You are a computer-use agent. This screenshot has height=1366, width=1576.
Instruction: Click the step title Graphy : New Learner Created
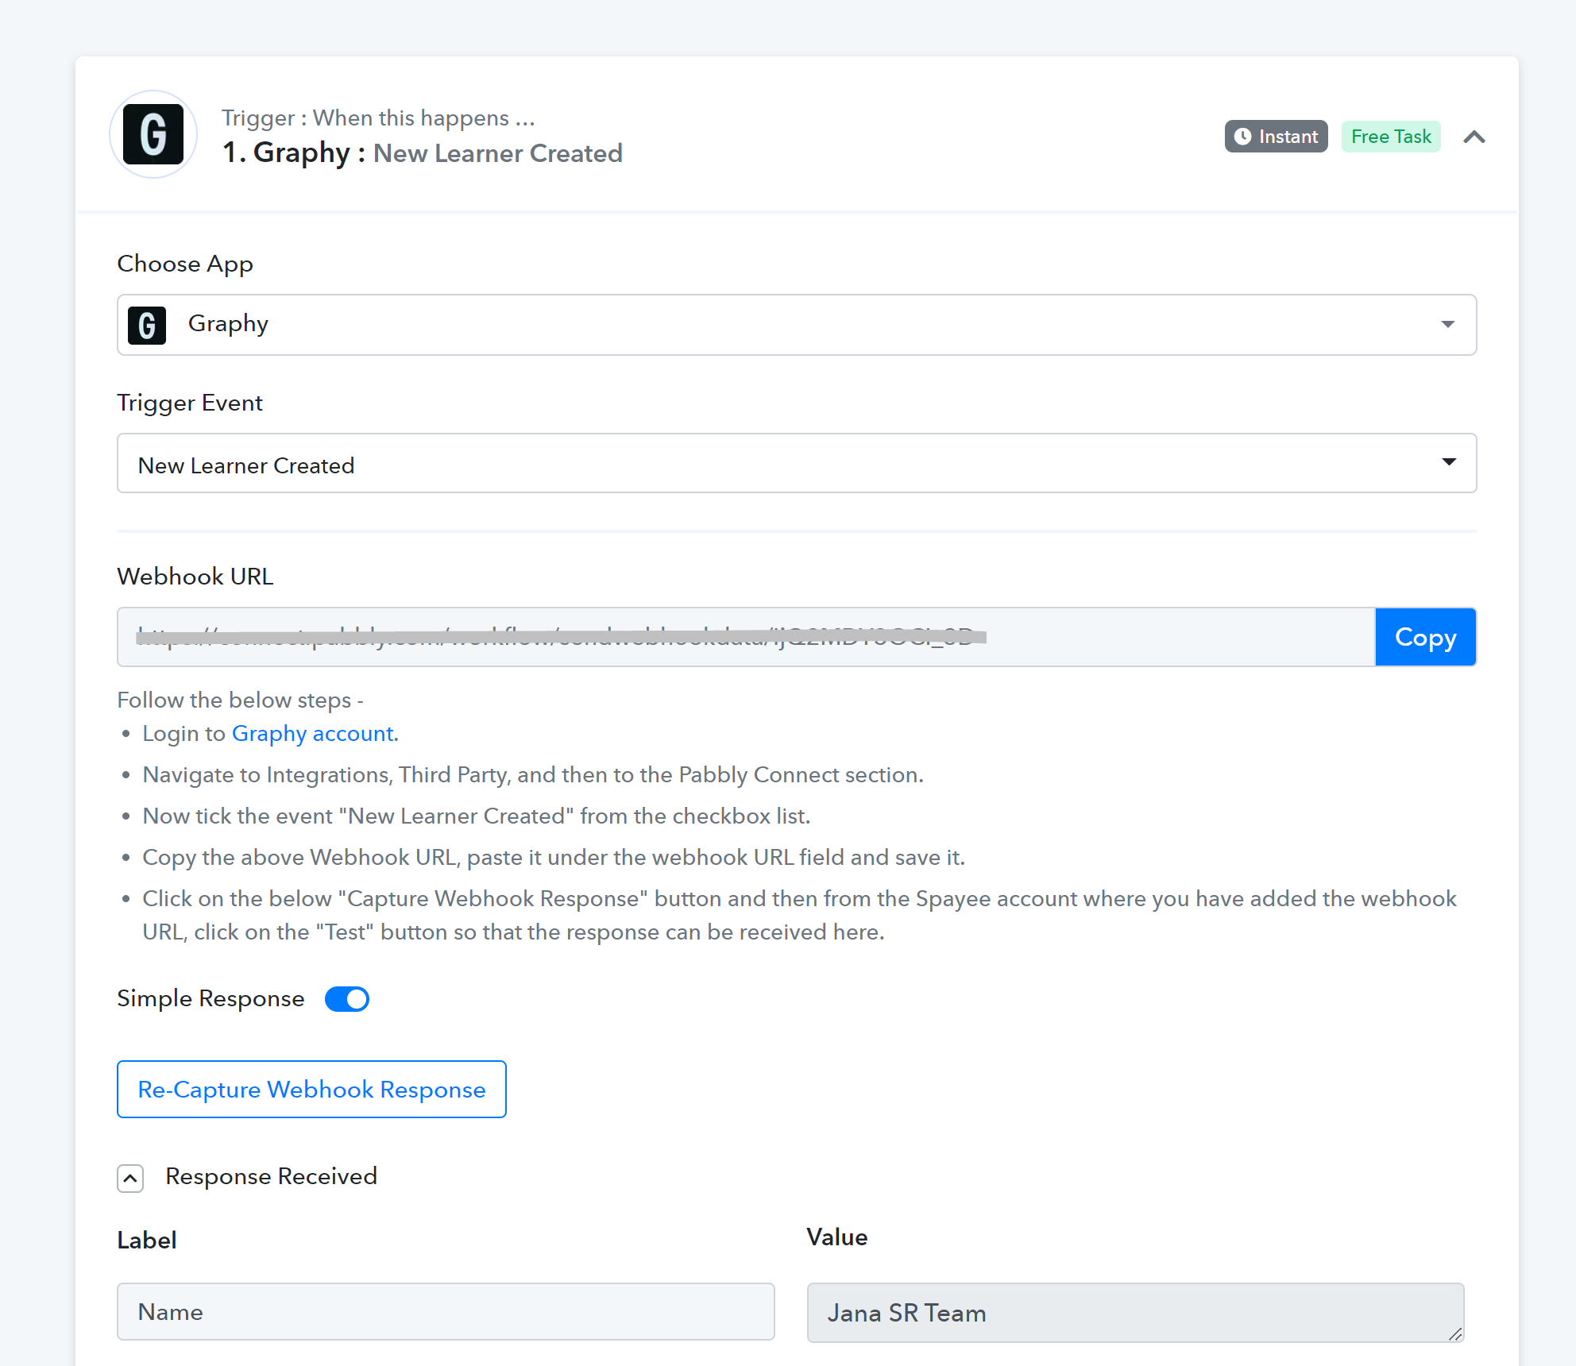coord(423,152)
